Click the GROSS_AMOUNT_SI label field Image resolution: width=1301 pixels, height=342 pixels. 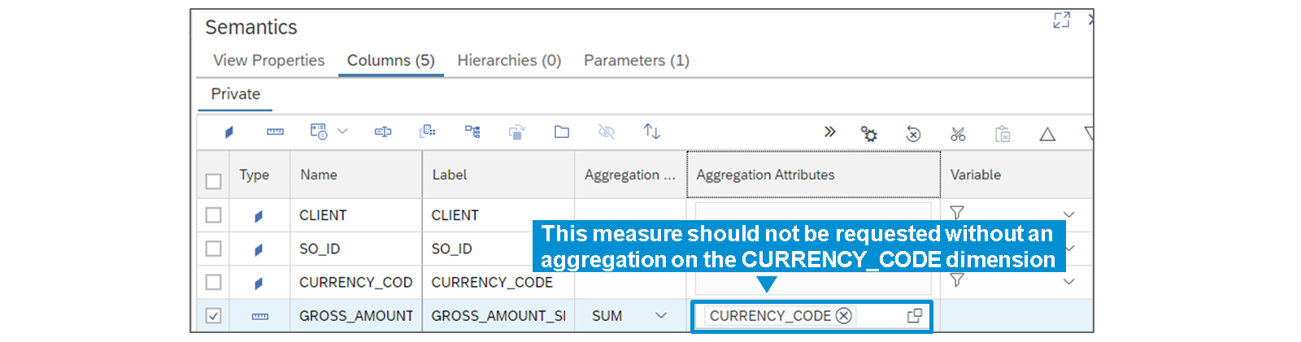[498, 316]
